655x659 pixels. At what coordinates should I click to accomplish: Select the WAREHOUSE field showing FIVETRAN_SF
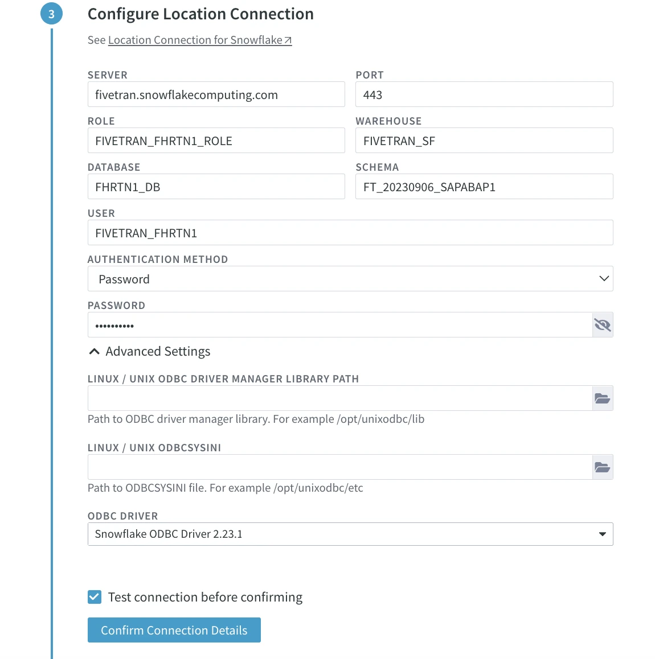click(484, 140)
